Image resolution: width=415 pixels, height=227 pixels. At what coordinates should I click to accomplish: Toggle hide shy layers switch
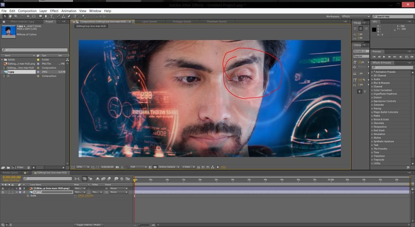pos(98,179)
